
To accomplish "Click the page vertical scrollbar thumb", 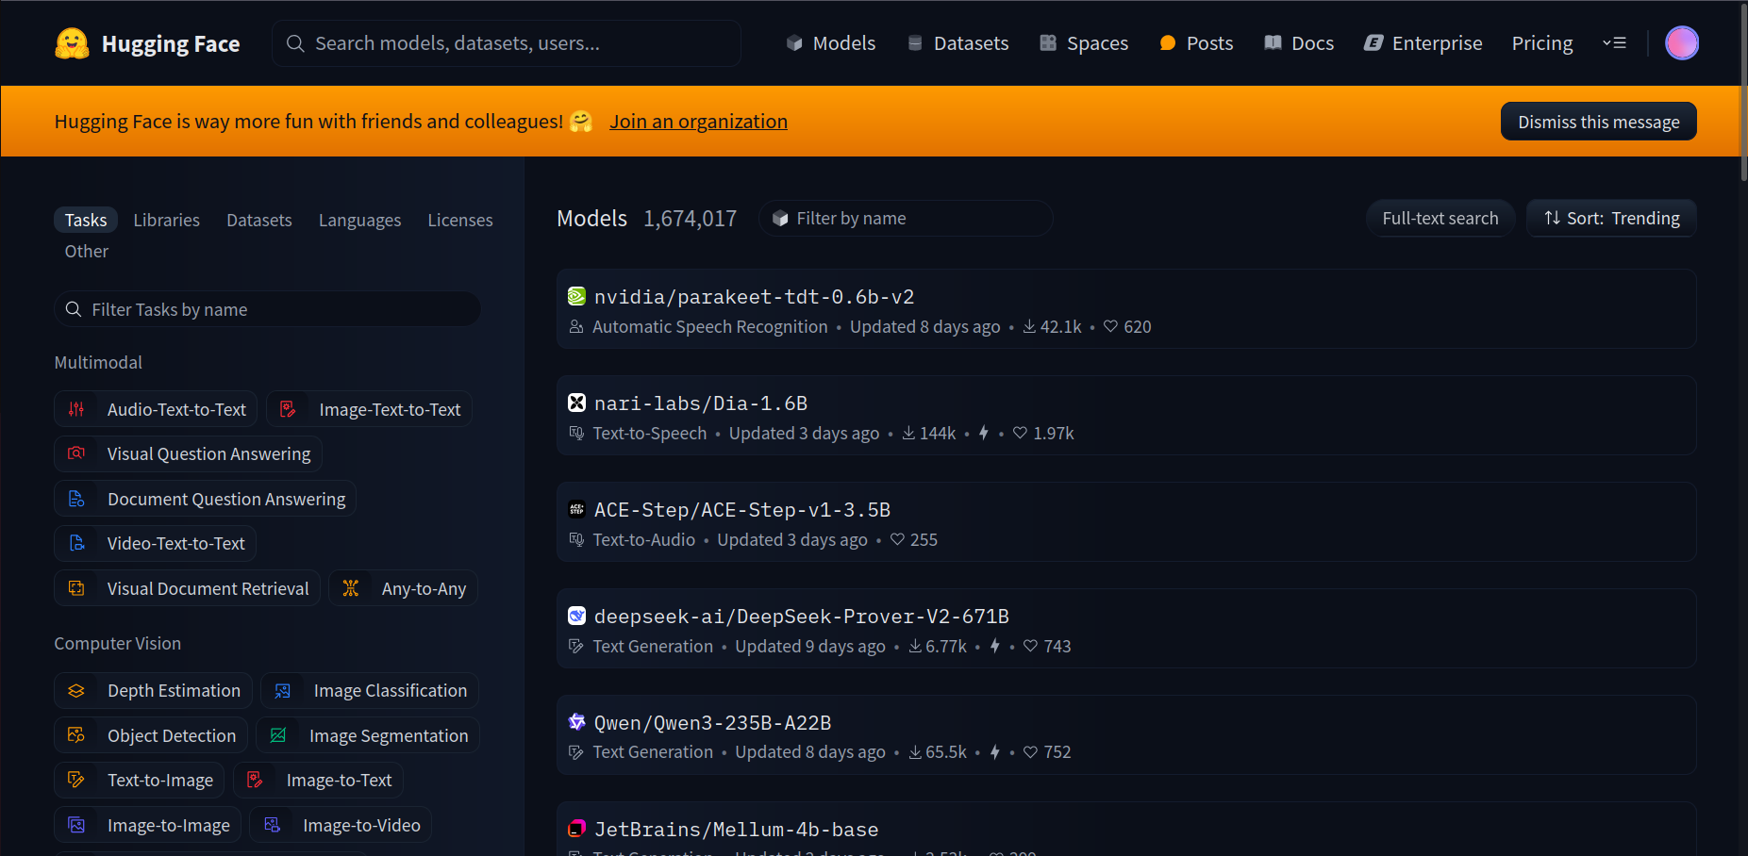I will click(x=1743, y=91).
